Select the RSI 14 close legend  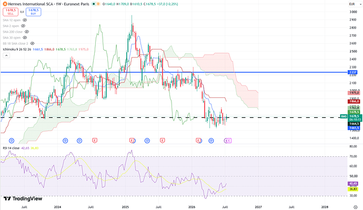(11, 148)
